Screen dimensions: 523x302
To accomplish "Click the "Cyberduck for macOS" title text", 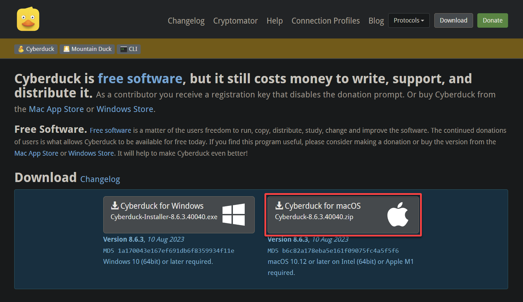I will pos(323,206).
